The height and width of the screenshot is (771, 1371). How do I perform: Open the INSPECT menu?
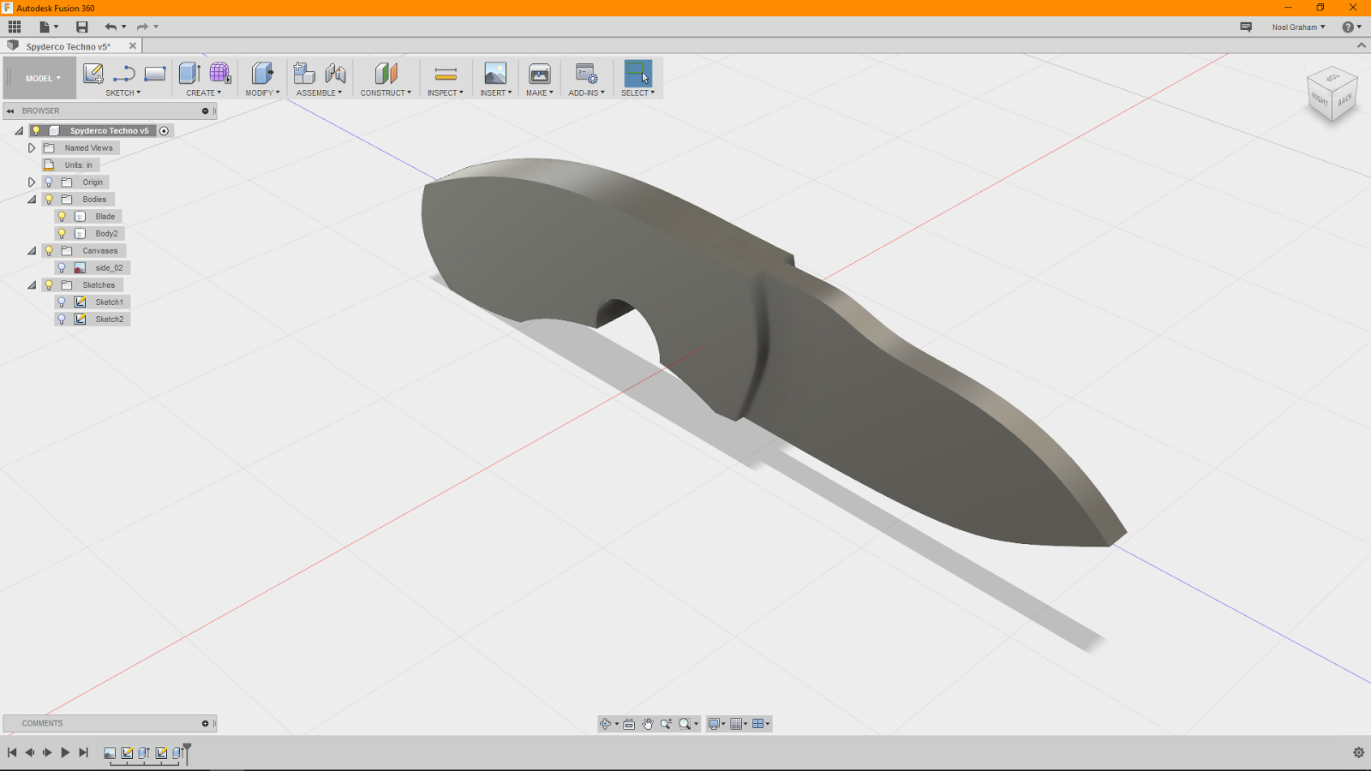tap(446, 93)
